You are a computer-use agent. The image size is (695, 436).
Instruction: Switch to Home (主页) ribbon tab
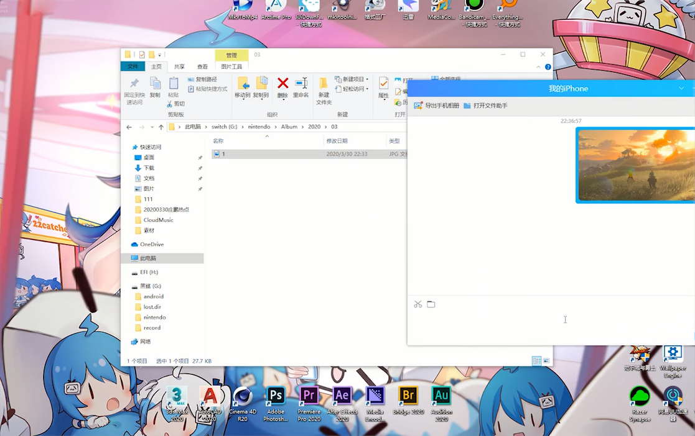coord(156,66)
